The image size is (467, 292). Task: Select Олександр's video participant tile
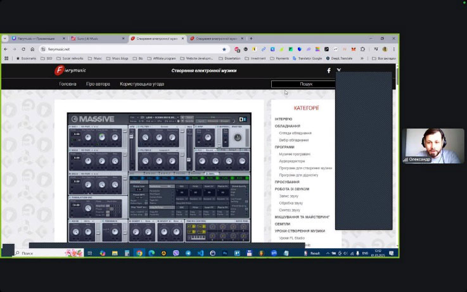(433, 146)
